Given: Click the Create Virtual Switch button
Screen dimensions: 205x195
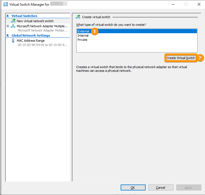Looking at the screenshot, I should click(x=181, y=58).
